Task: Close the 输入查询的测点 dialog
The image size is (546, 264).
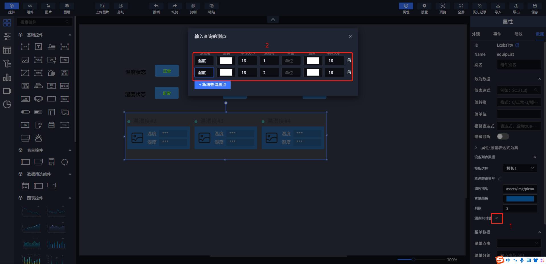Action: tap(350, 37)
